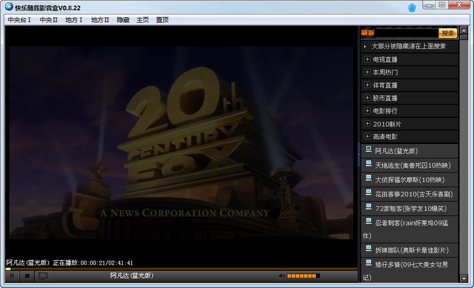This screenshot has width=474, height=288.
Task: Click the monitor icon beside 大侦探福尔摩斯
Action: coord(368,178)
